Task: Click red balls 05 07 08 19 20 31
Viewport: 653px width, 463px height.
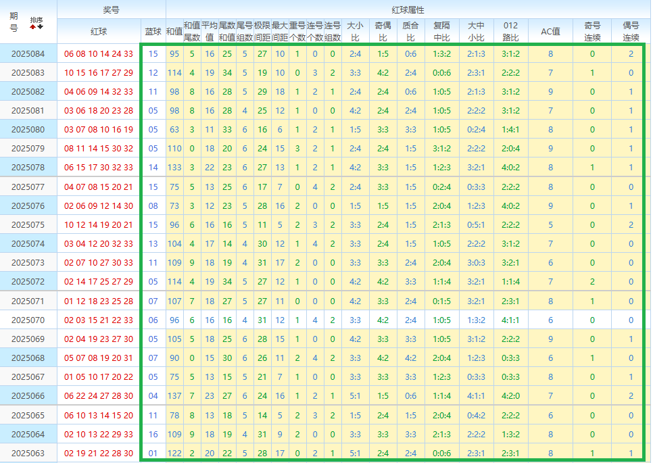Action: coord(99,358)
